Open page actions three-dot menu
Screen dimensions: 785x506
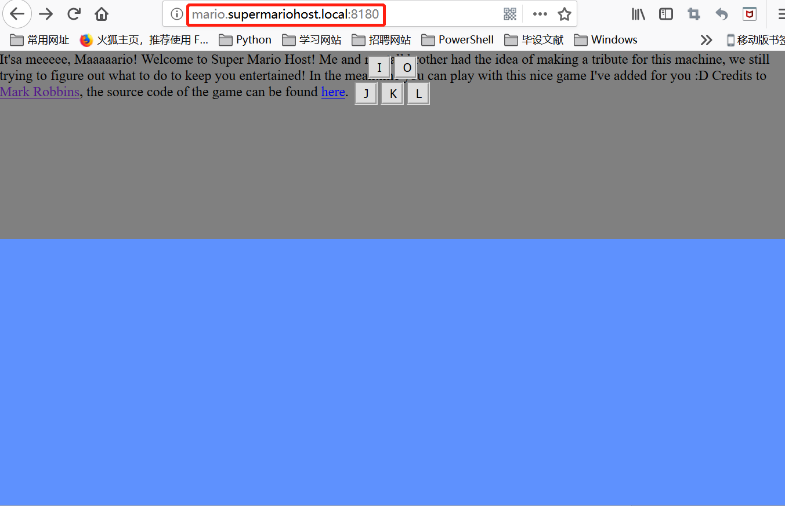540,14
